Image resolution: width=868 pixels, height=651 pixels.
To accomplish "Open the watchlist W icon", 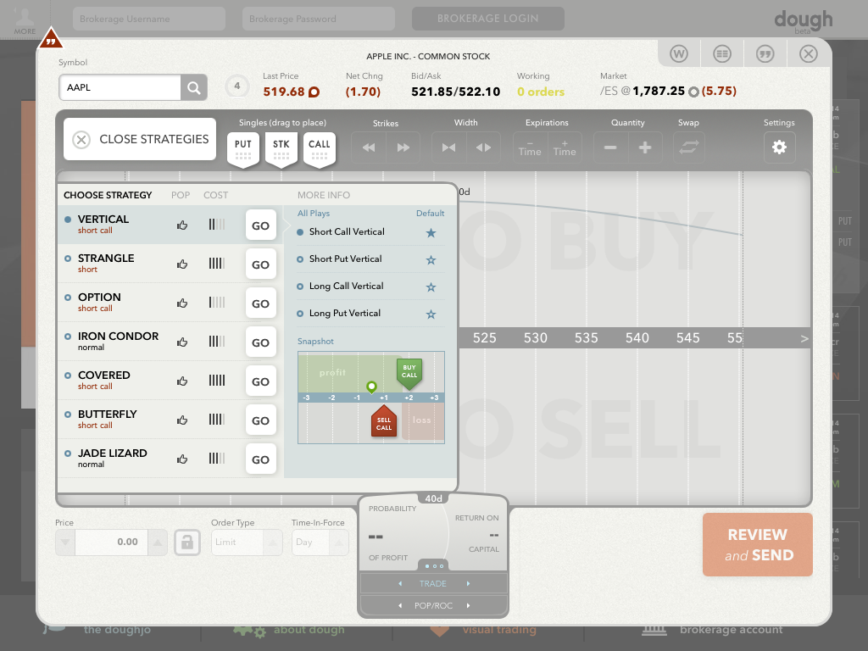I will 679,53.
